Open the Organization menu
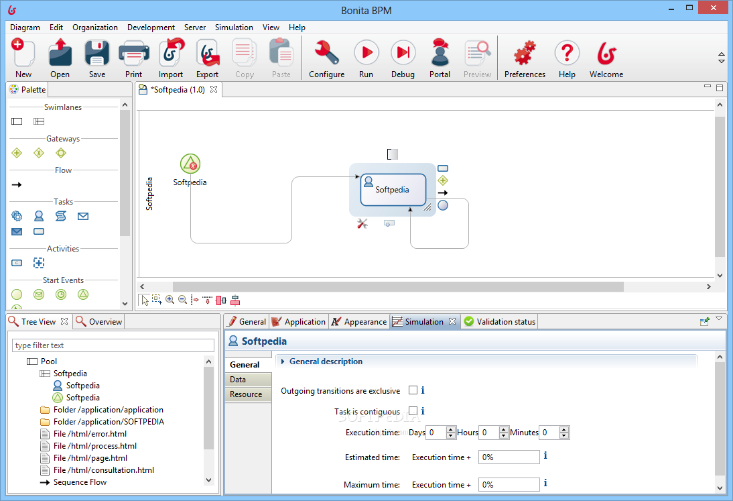 point(95,27)
